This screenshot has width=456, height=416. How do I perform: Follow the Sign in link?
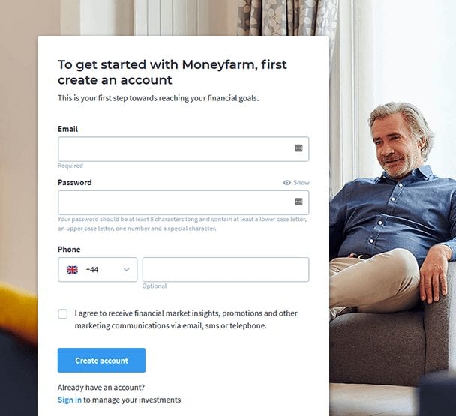click(70, 400)
